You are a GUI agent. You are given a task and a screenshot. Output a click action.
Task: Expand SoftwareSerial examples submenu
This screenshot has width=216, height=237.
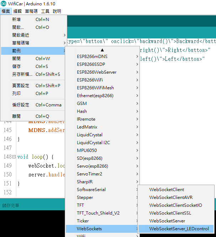coord(101,190)
